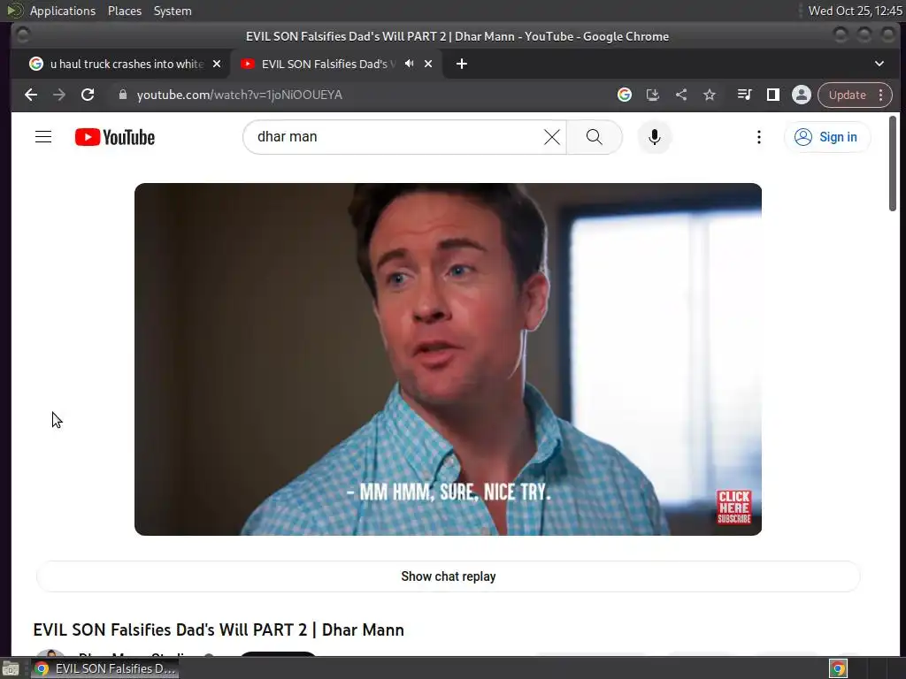Go back to the previous page

click(x=31, y=95)
